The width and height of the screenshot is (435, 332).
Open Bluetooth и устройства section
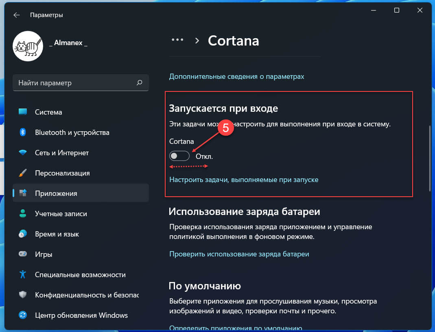click(x=81, y=132)
